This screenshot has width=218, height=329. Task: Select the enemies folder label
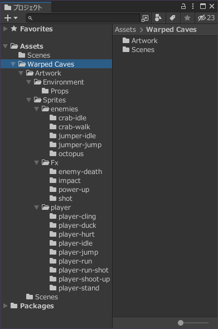click(x=64, y=109)
